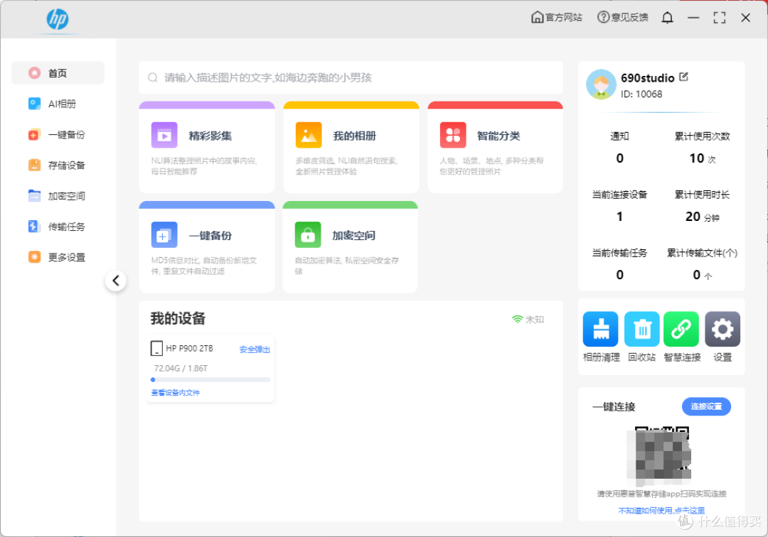Click the 累计使用次数 value 10
Image resolution: width=768 pixels, height=537 pixels.
pos(696,158)
